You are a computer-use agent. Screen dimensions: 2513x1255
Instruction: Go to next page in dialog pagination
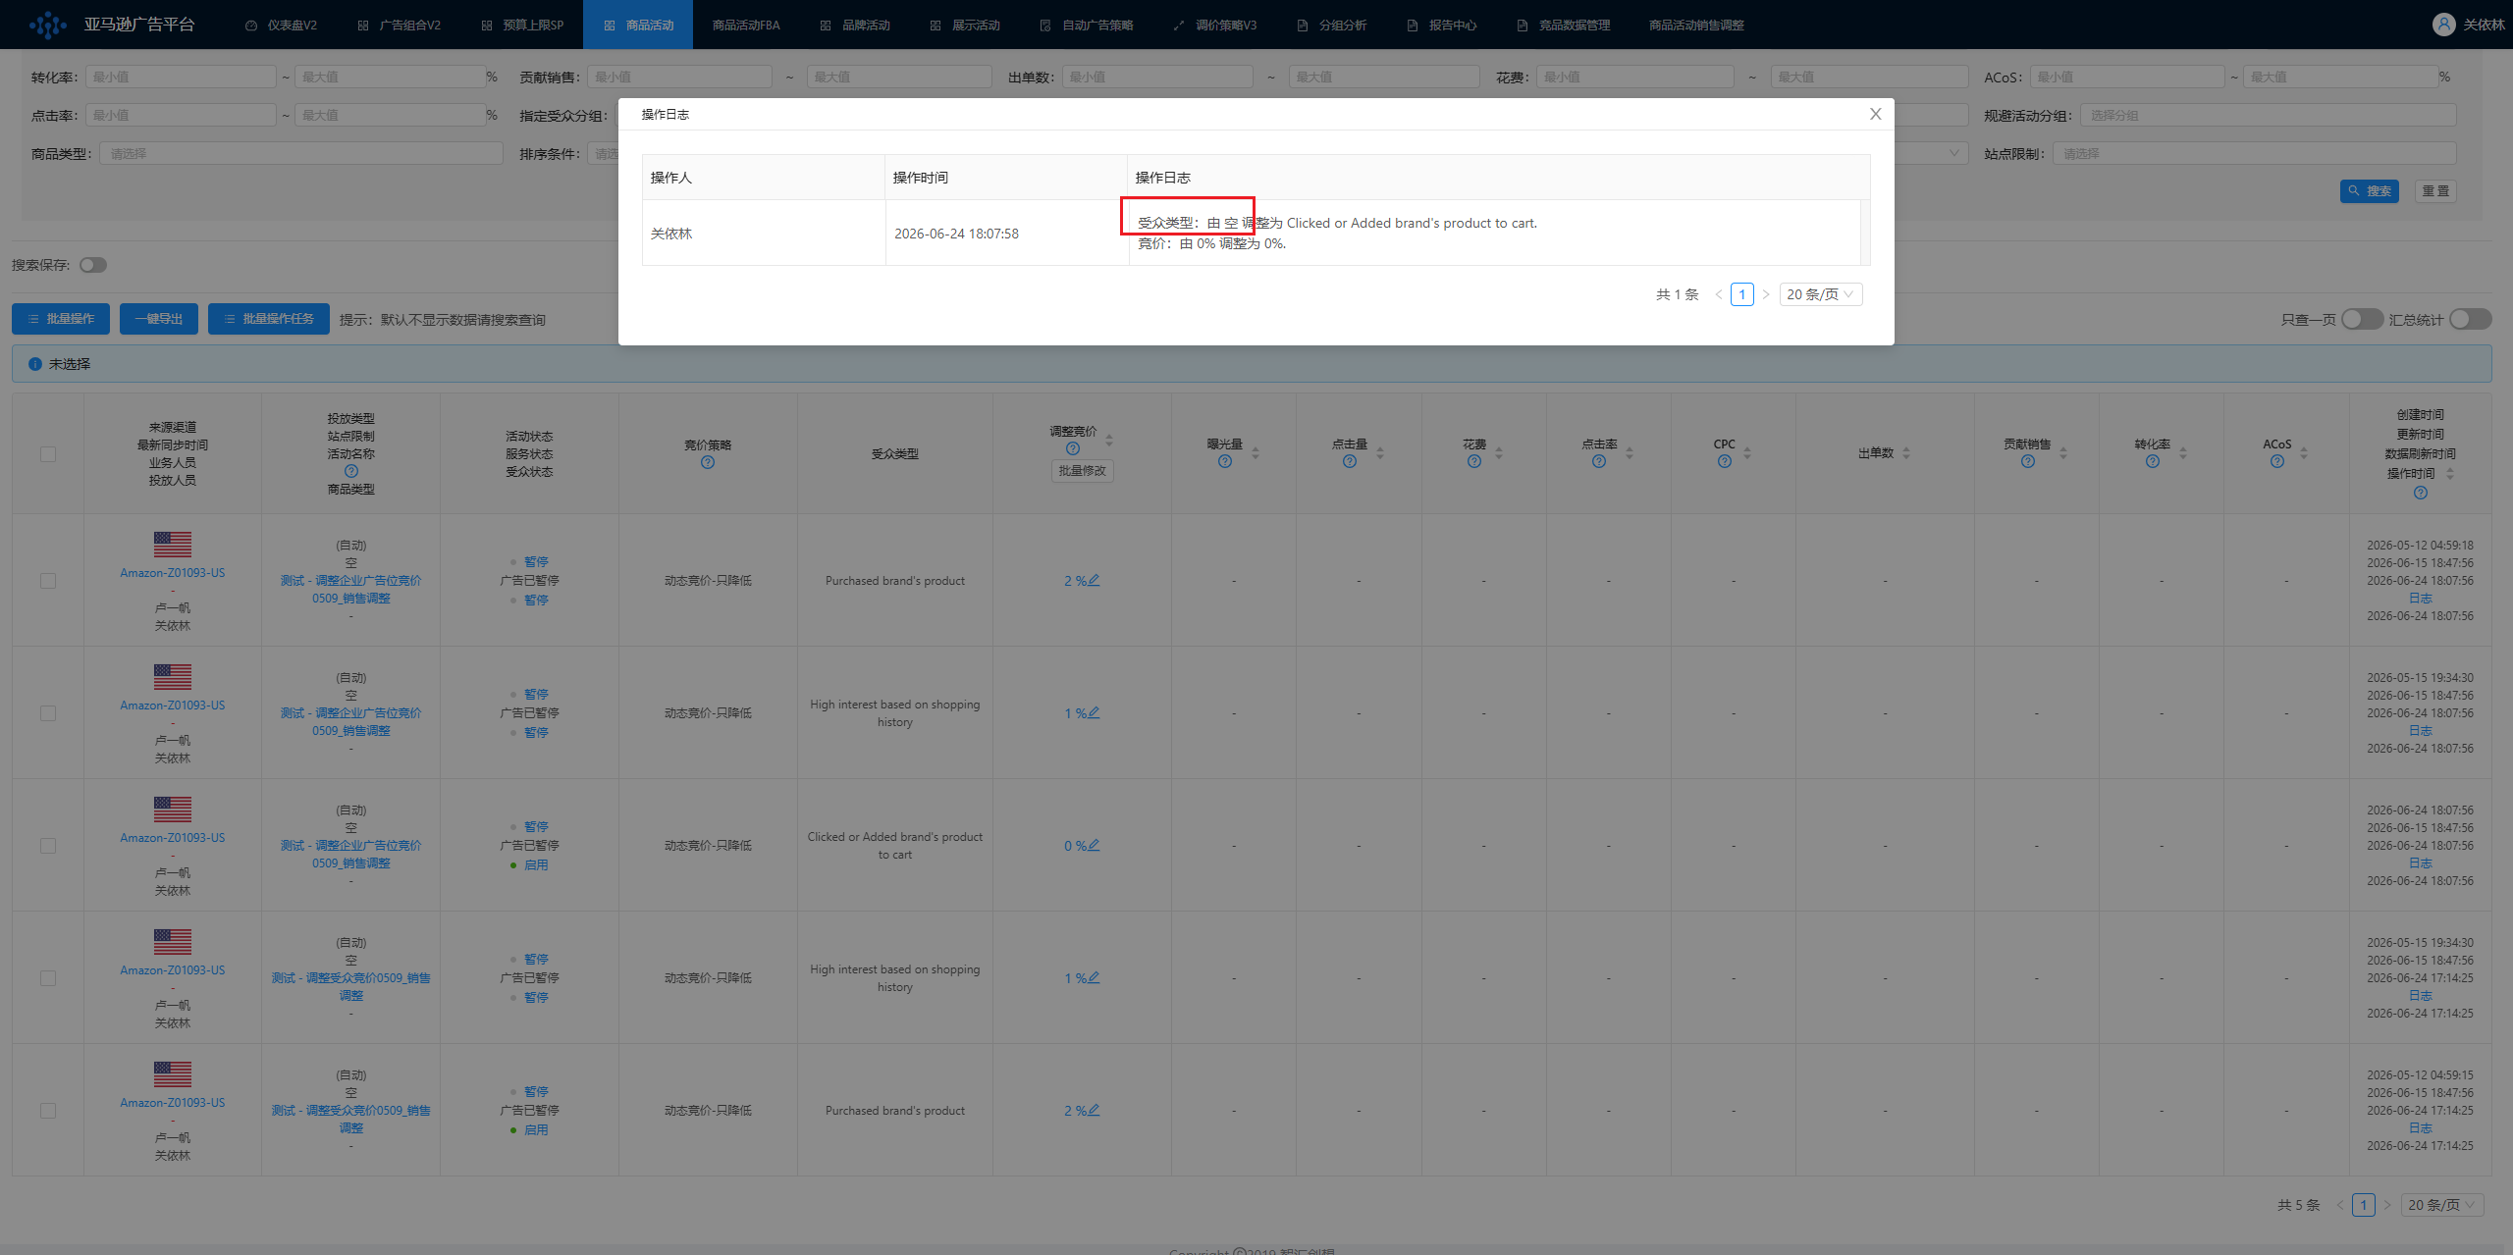(x=1766, y=294)
